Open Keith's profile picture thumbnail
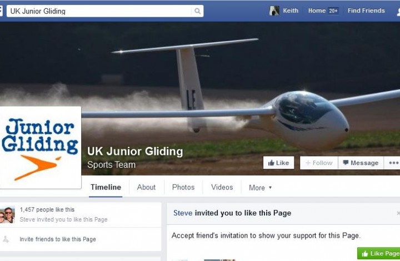The image size is (400, 261). [x=274, y=11]
